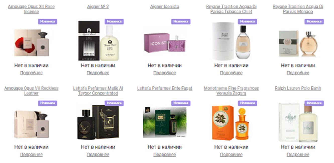Open Monotheme Fine Fragrances Venezia Zagara link
The height and width of the screenshot is (163, 334).
tap(231, 91)
